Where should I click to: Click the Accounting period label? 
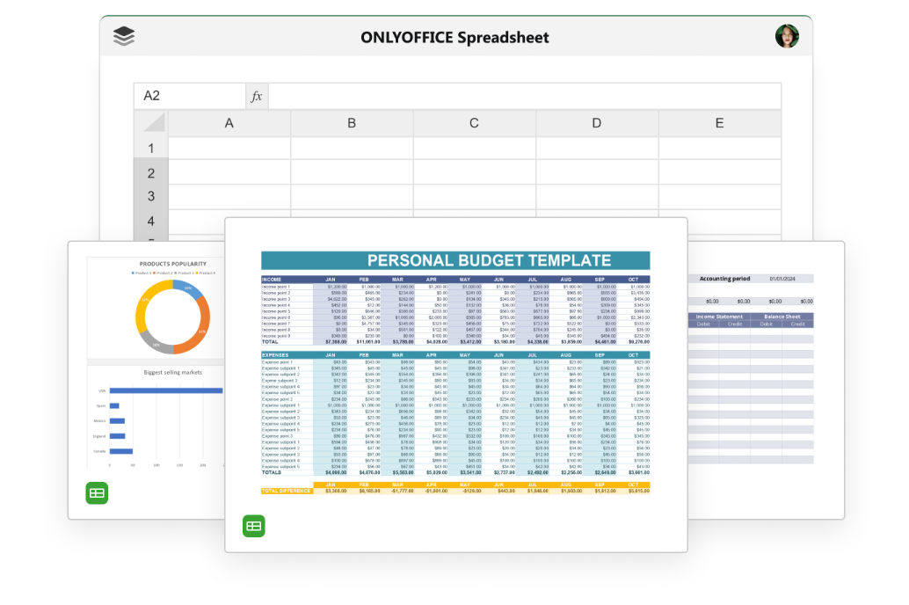(x=724, y=279)
